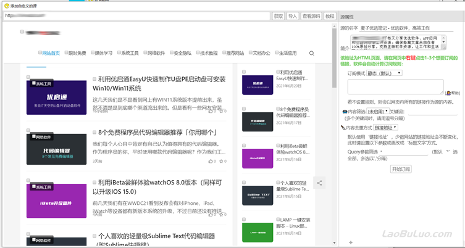Open the 网站首页 navigation item
Viewport: 465px width, 248px height.
click(51, 53)
